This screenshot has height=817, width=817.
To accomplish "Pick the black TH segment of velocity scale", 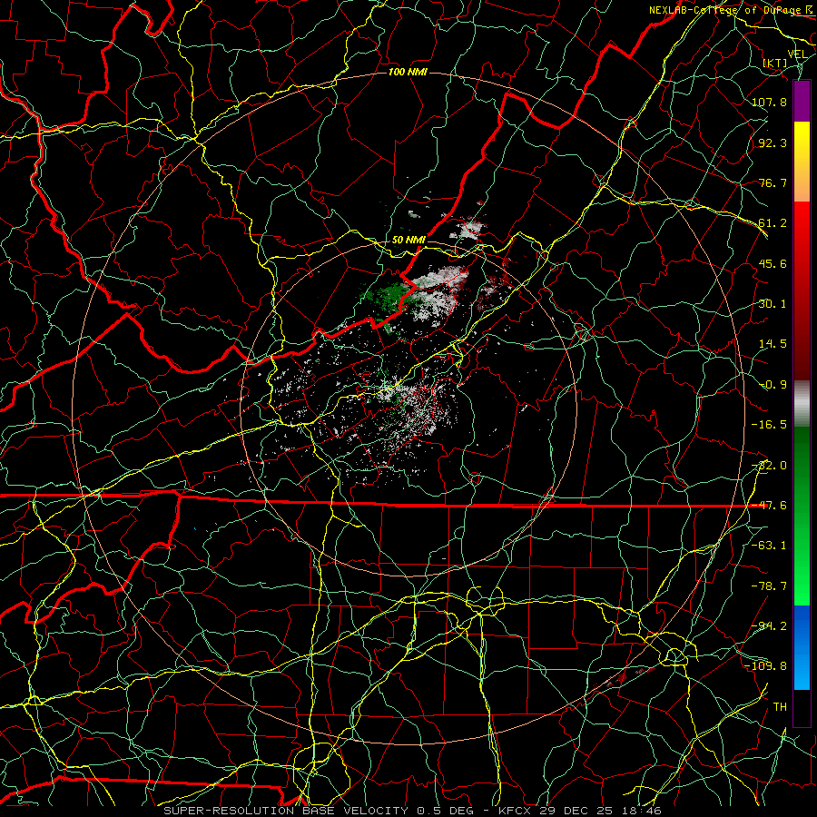I will click(x=802, y=707).
